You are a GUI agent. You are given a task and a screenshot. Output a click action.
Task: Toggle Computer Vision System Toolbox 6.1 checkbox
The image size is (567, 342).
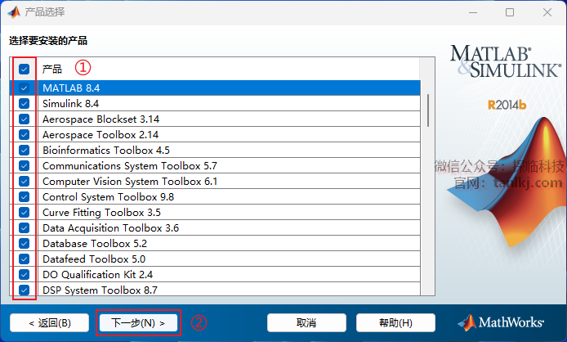(x=24, y=181)
